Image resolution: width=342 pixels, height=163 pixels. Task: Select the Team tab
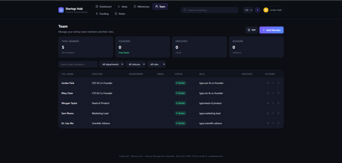coord(160,6)
